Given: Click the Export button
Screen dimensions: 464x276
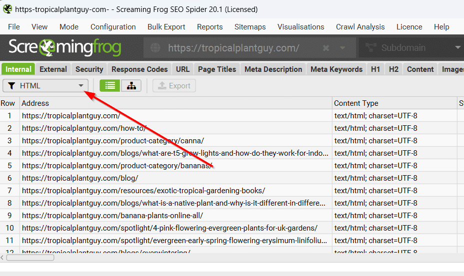Looking at the screenshot, I should point(174,86).
